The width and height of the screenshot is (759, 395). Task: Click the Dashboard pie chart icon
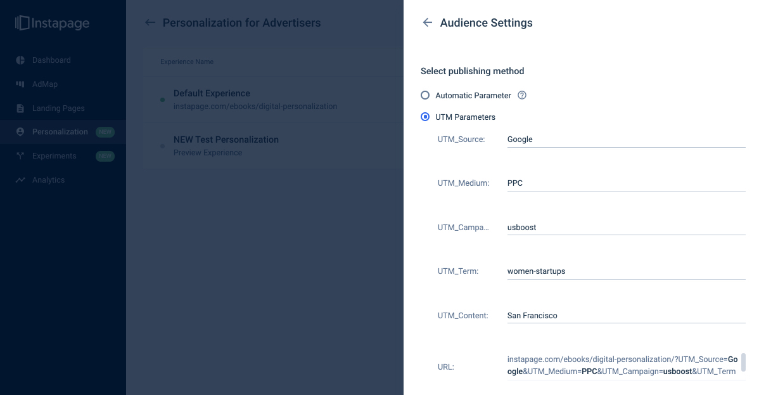click(x=20, y=60)
